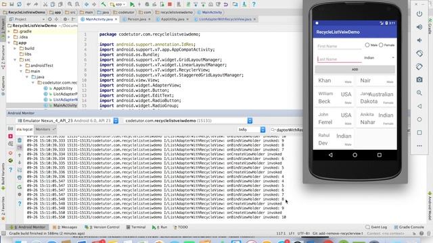The width and height of the screenshot is (433, 243).
Task: Tap the William Beck list card in emulator
Action: point(335,97)
